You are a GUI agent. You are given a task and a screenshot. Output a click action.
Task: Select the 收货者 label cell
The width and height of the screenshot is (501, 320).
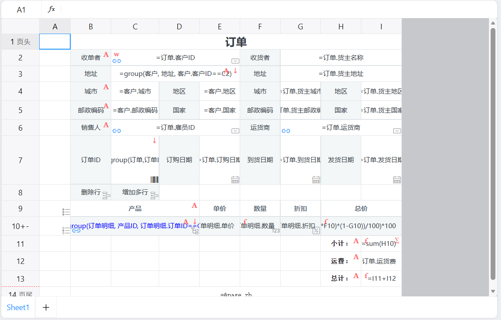coord(260,57)
